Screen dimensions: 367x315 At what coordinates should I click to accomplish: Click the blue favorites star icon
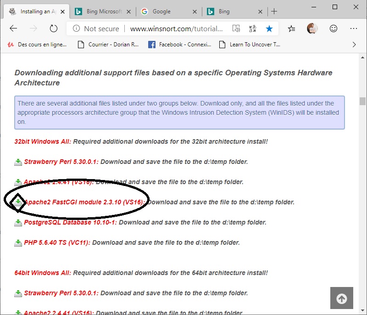[269, 28]
